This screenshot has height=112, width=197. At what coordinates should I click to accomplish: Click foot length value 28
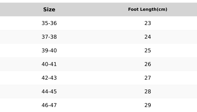click(148, 91)
